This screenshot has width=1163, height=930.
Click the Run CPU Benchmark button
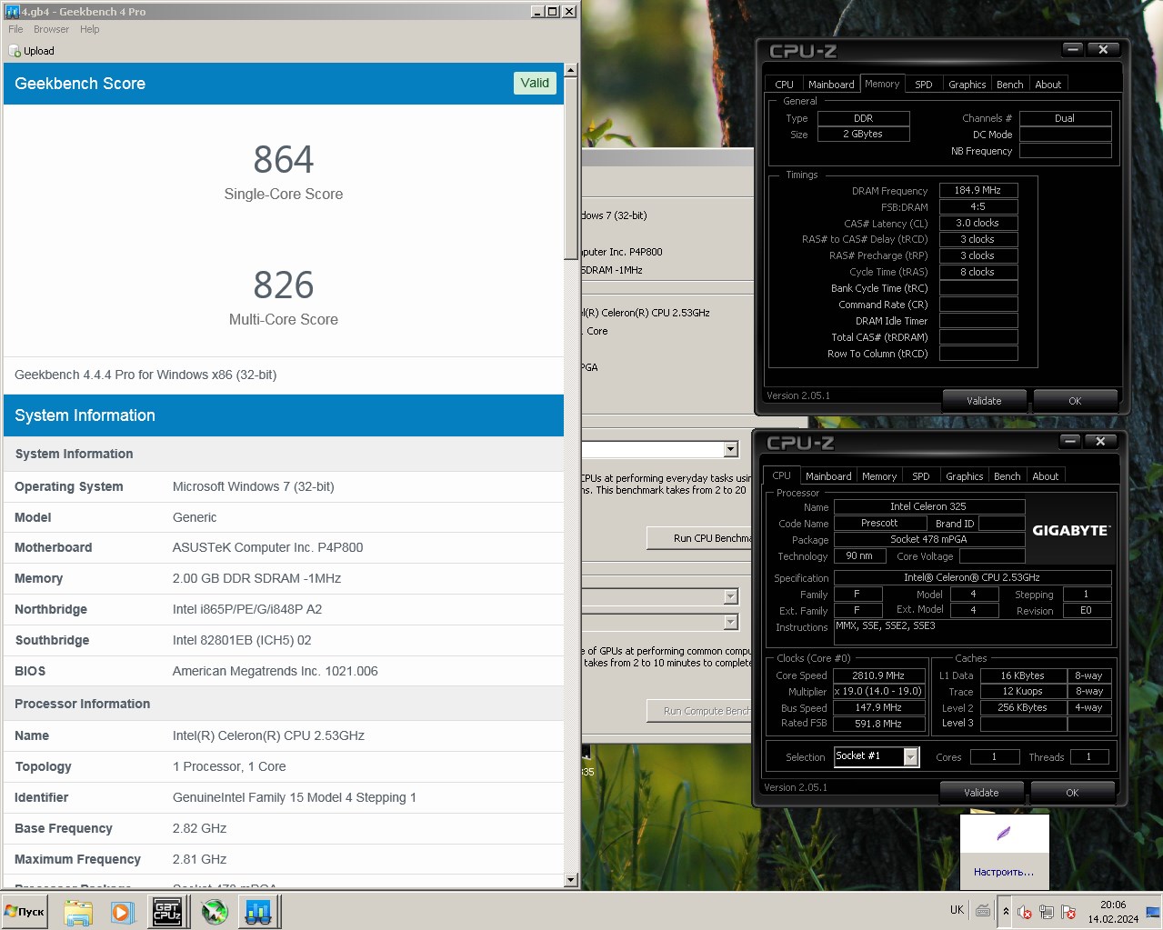pos(699,538)
